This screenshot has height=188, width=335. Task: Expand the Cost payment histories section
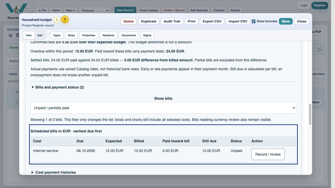click(x=53, y=172)
